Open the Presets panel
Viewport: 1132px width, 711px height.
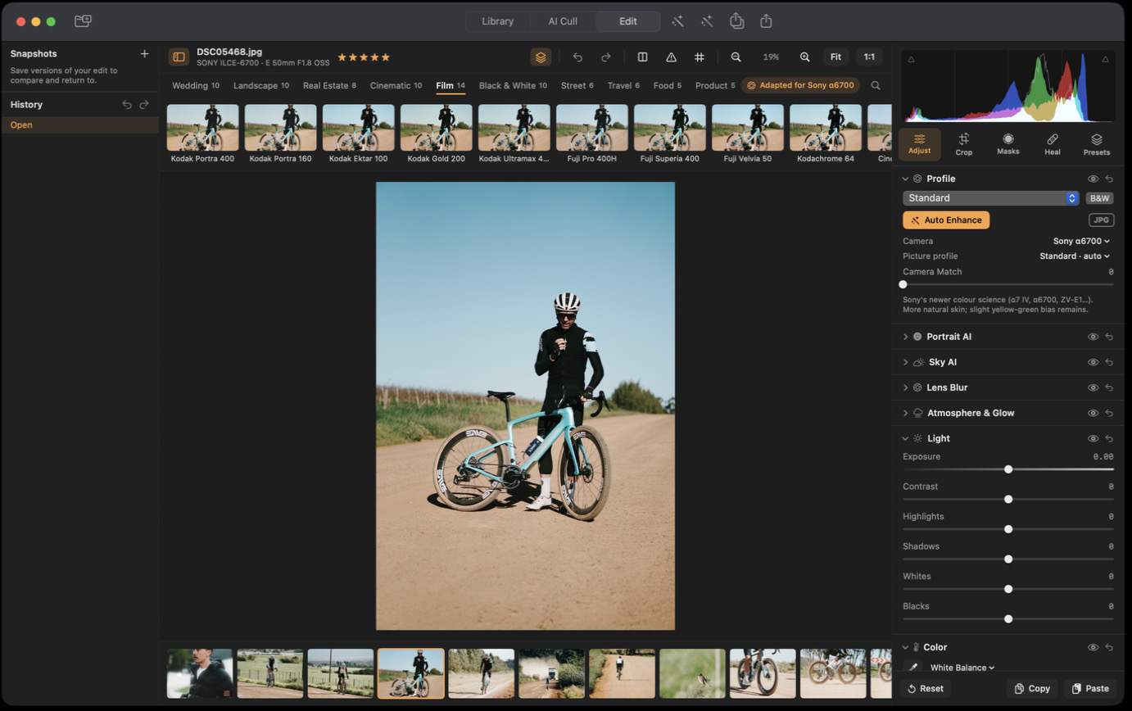tap(1097, 143)
